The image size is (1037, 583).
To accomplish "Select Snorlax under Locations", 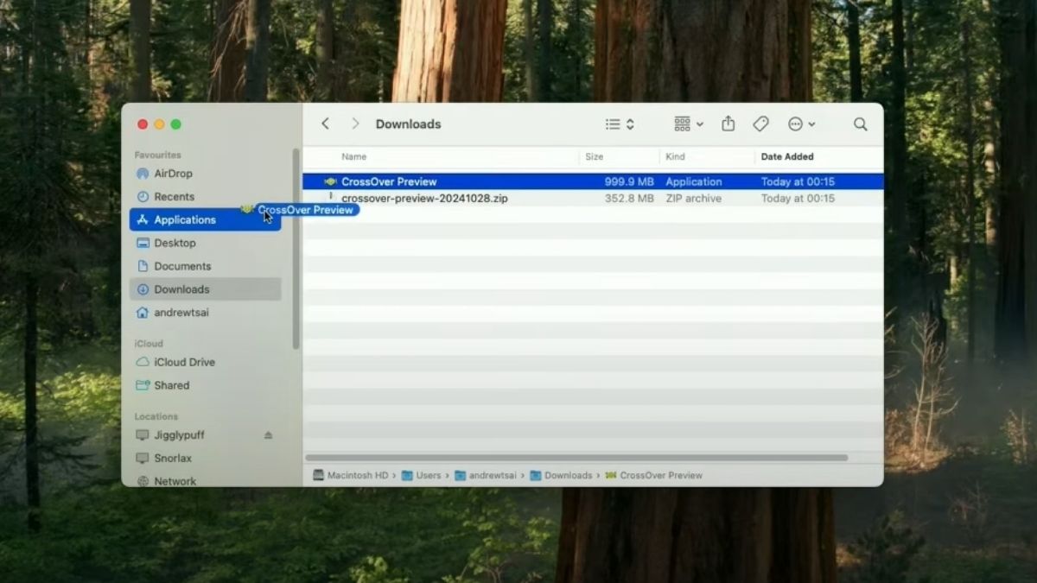I will 206,459.
